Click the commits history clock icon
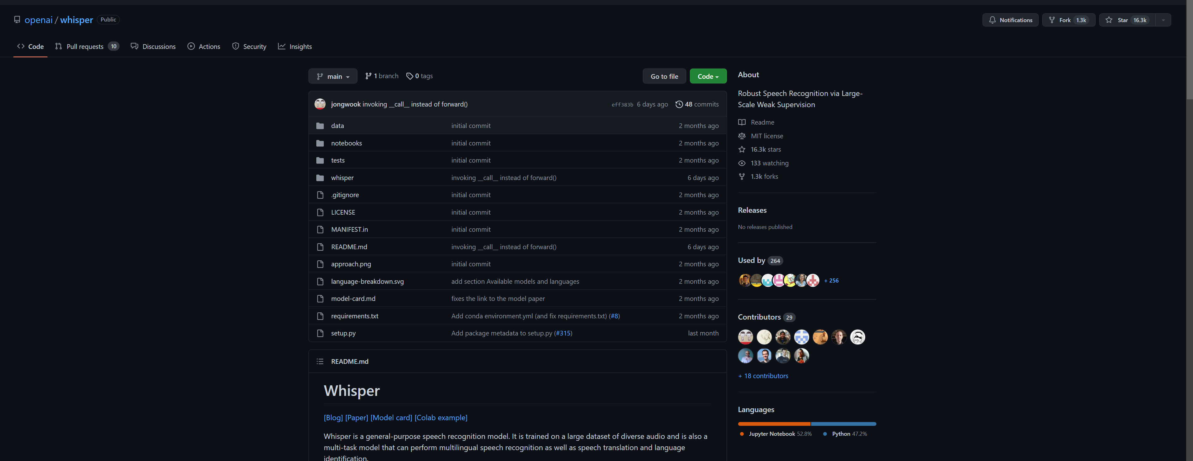 679,104
